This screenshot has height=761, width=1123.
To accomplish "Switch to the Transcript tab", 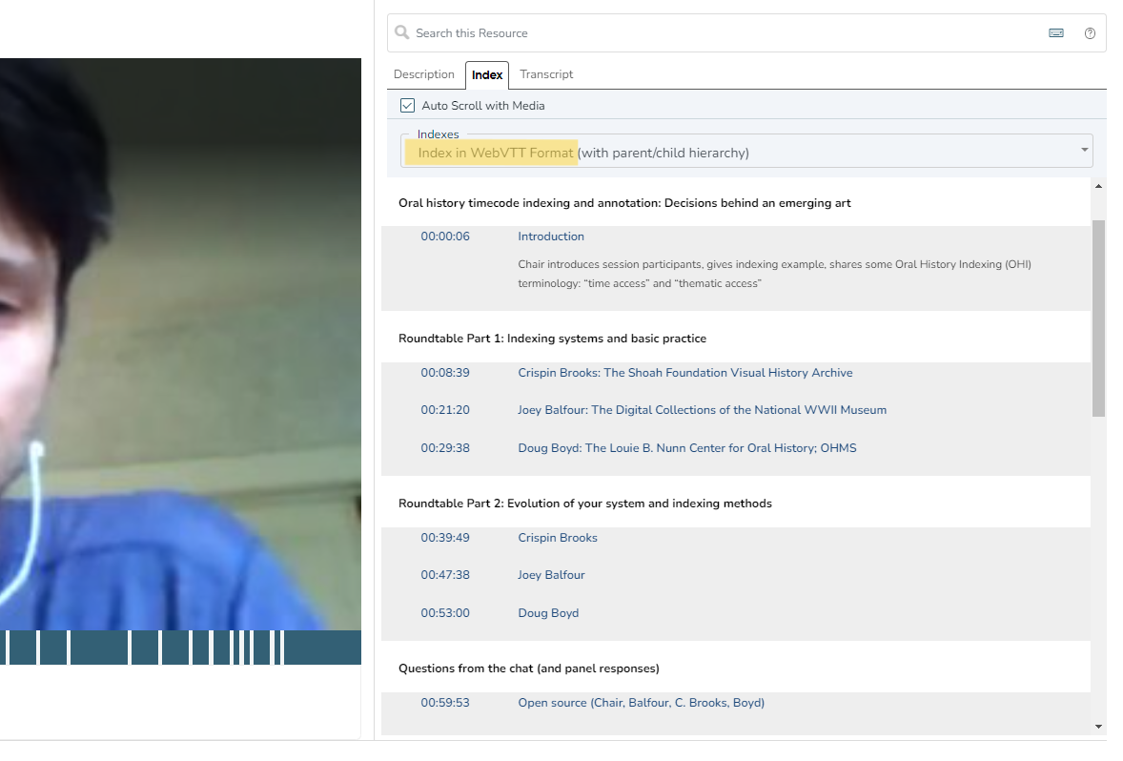I will [546, 74].
